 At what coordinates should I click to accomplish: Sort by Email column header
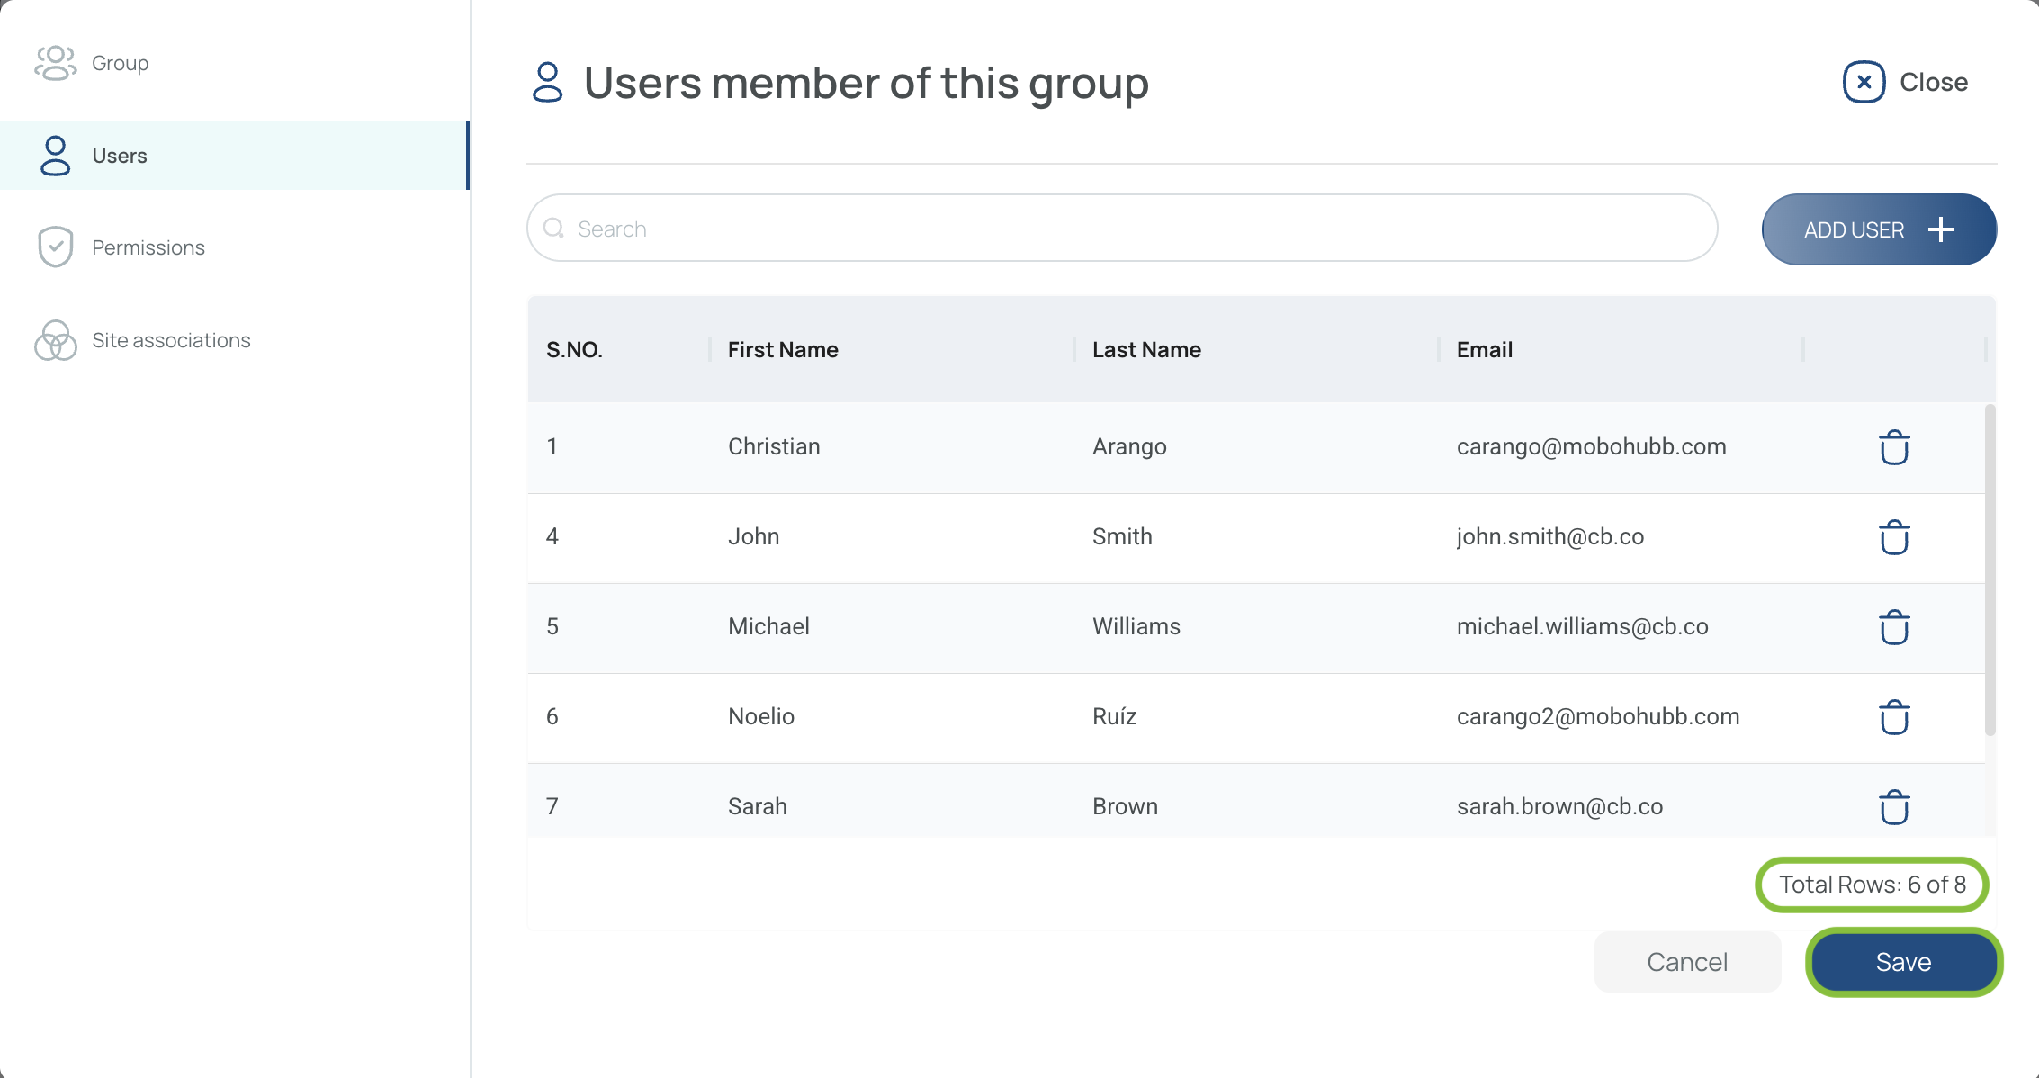pyautogui.click(x=1485, y=349)
